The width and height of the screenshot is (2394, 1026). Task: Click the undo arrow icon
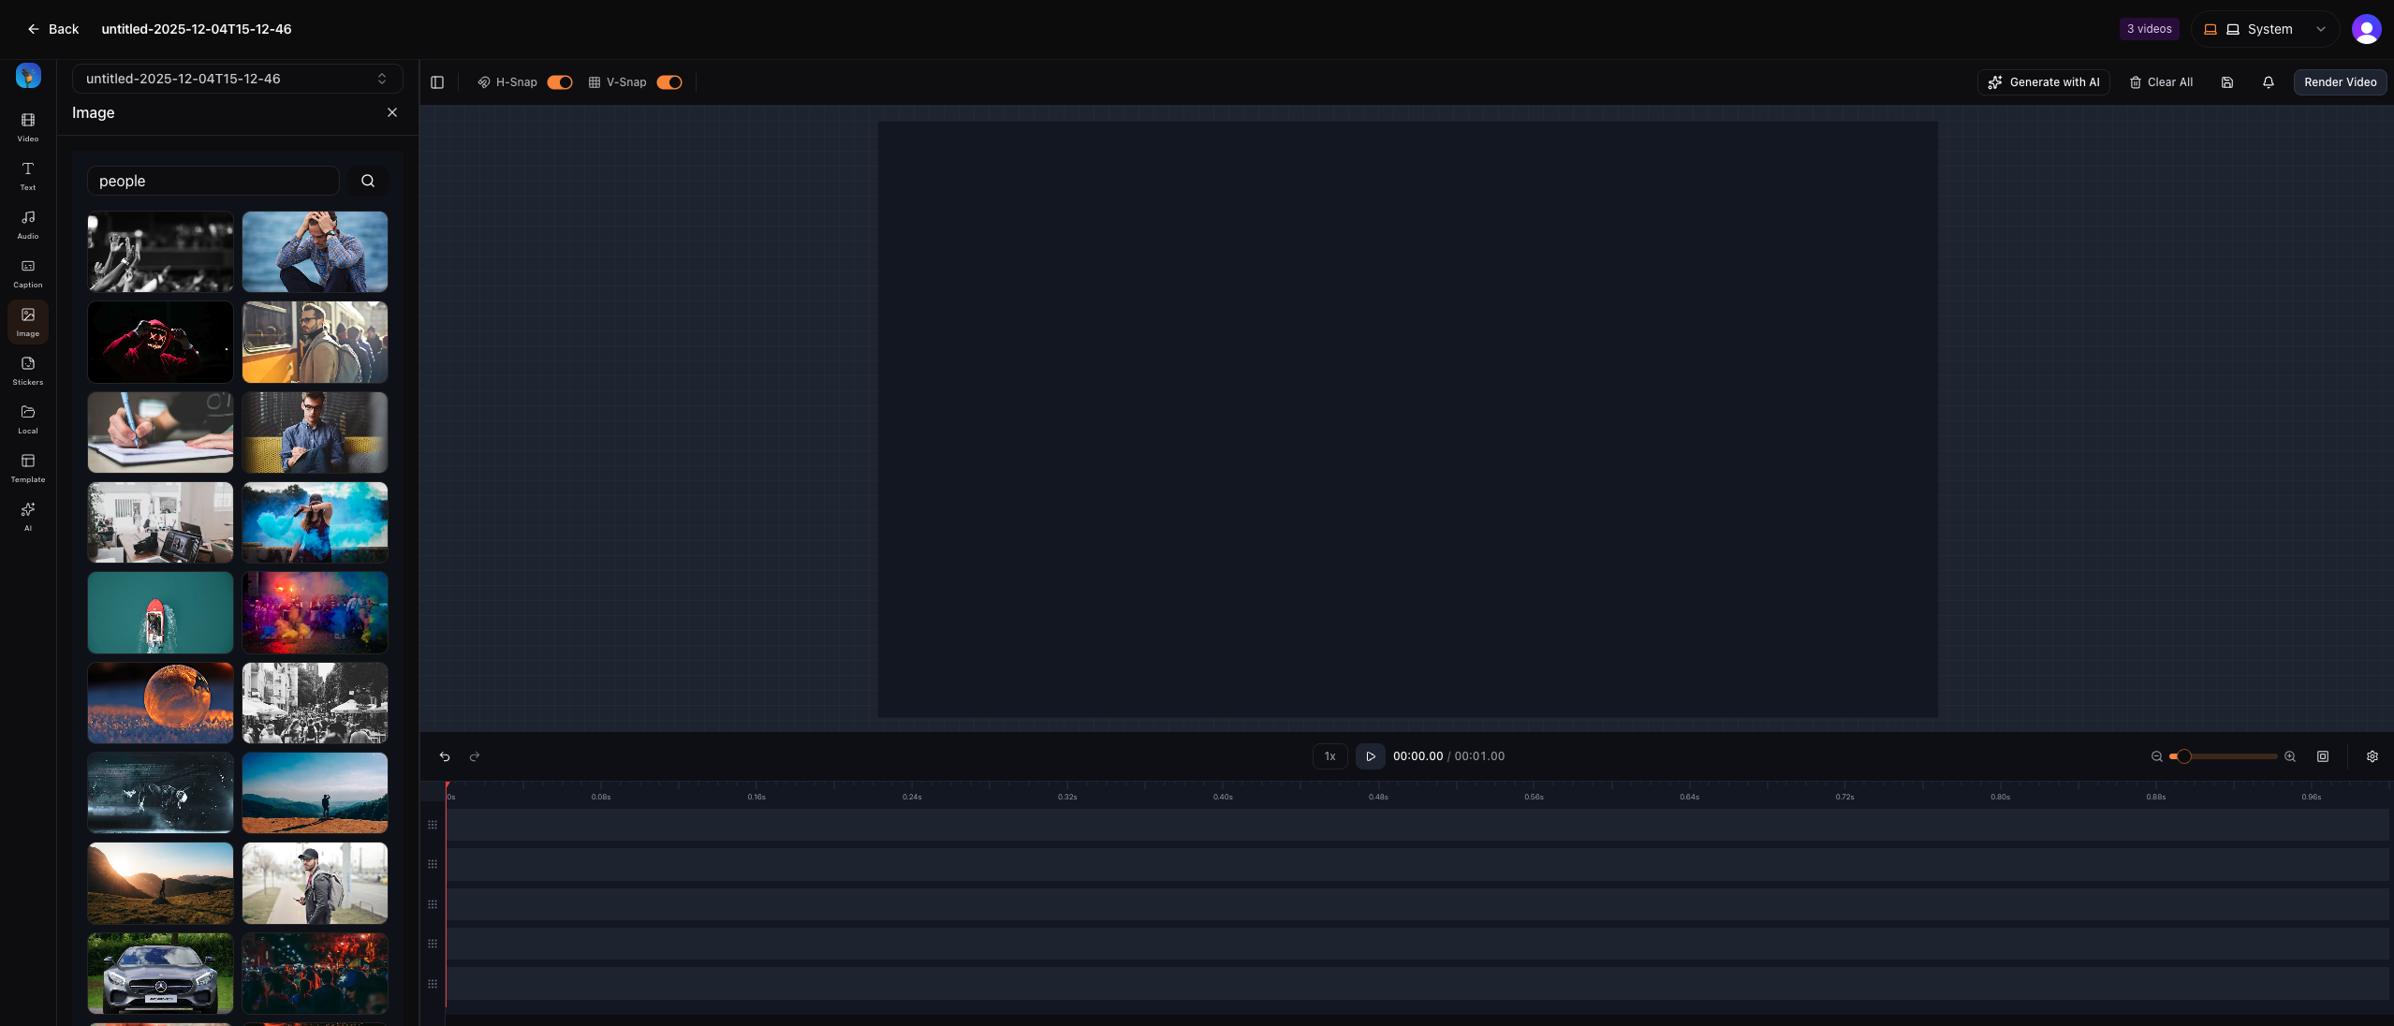[x=445, y=756]
